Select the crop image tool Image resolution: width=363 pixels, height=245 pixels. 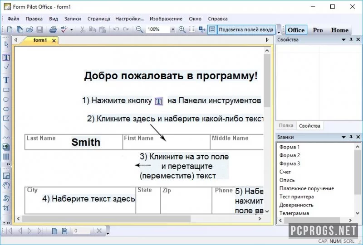click(x=6, y=208)
